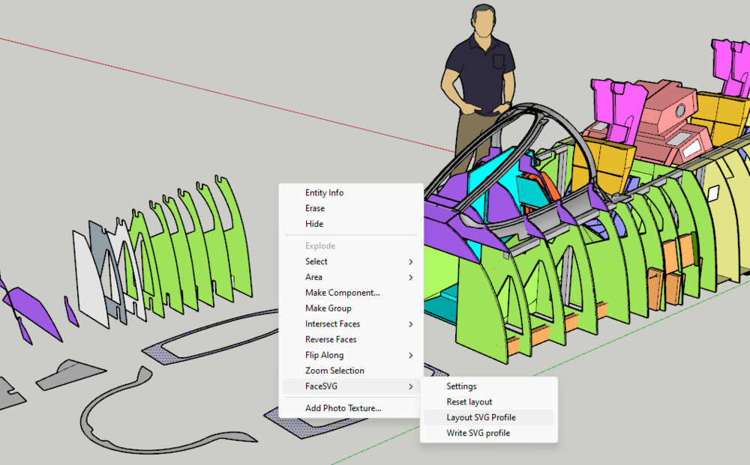Select Reverse Faces in the context menu
This screenshot has width=750, height=465.
(331, 339)
